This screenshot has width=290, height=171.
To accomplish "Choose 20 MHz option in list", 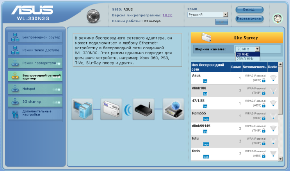I will 248,54.
